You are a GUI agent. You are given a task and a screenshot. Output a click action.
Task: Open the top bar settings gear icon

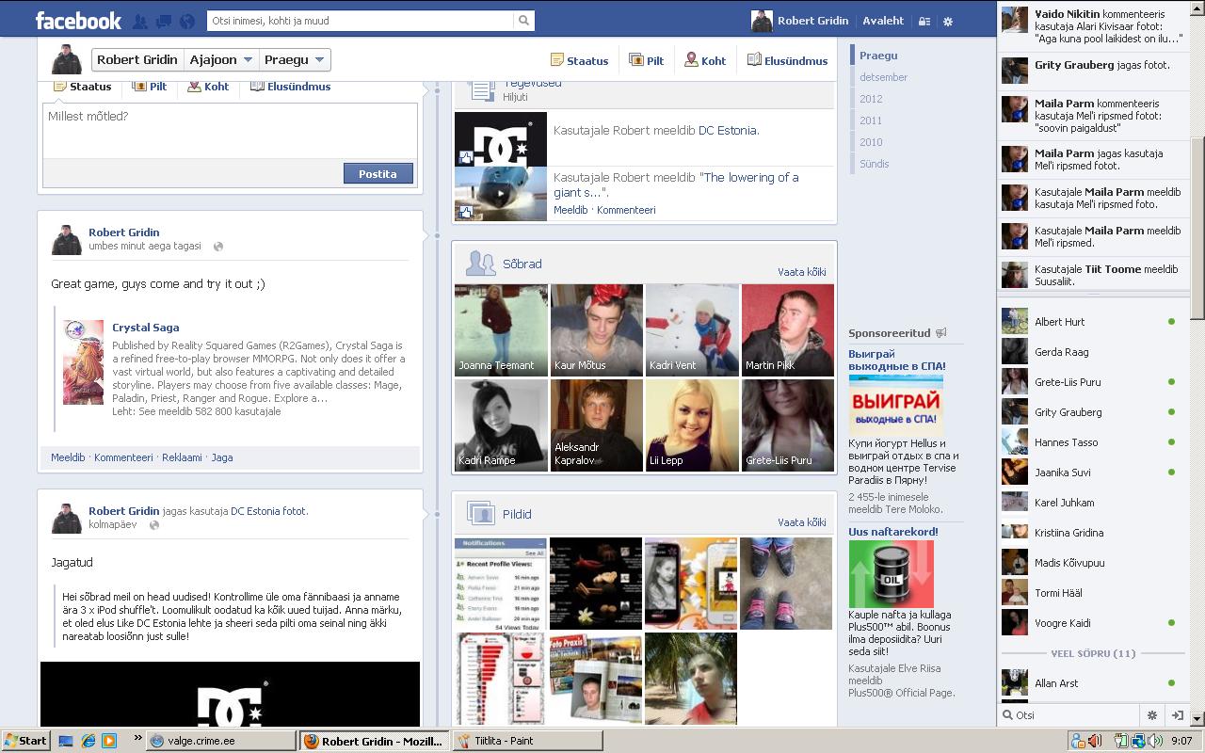pos(948,21)
